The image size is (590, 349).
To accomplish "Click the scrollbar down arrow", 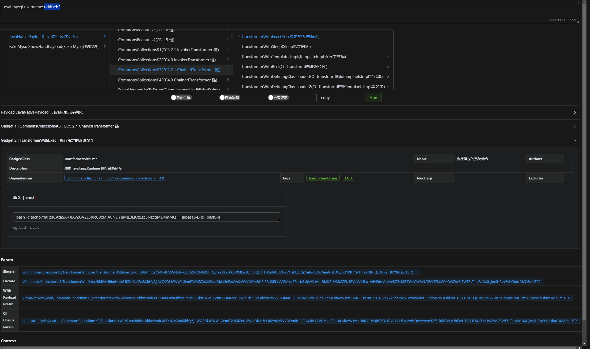I will click(x=584, y=344).
